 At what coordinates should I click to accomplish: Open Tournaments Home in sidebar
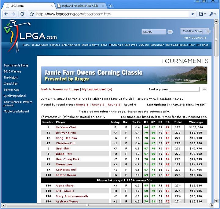[16, 65]
